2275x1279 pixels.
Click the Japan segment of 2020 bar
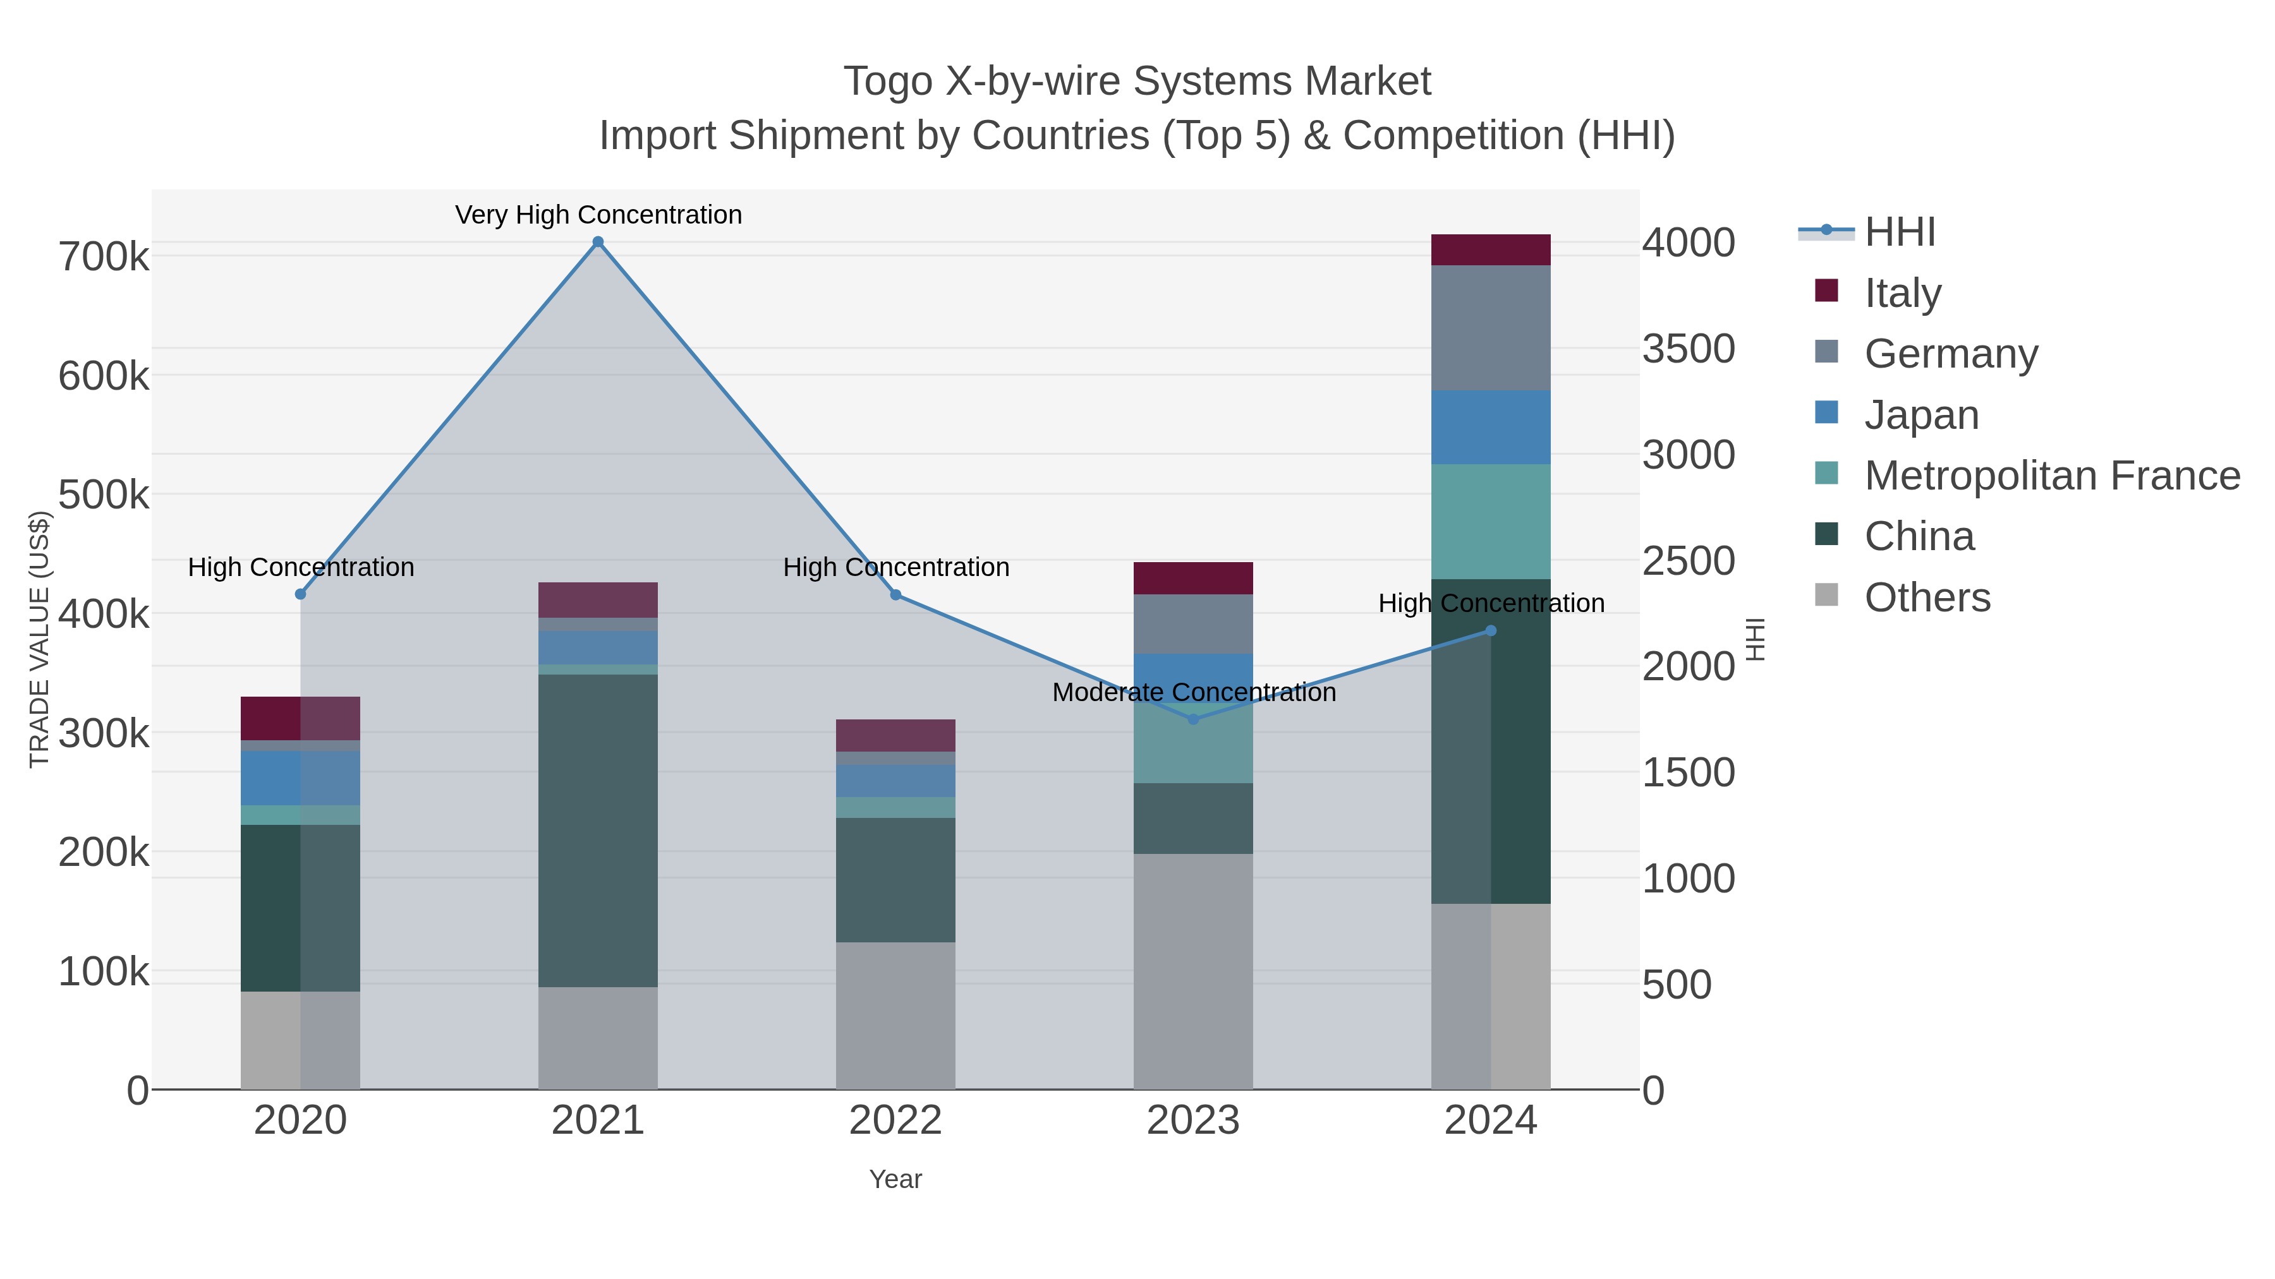coord(300,779)
